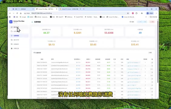Click the orange 0.3261 card value

[78, 33]
